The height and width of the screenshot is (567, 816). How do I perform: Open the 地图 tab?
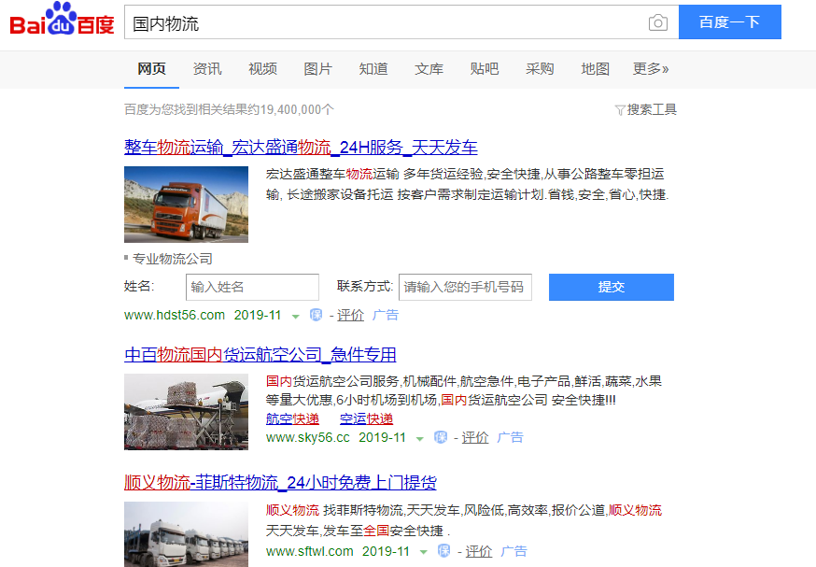[x=596, y=69]
